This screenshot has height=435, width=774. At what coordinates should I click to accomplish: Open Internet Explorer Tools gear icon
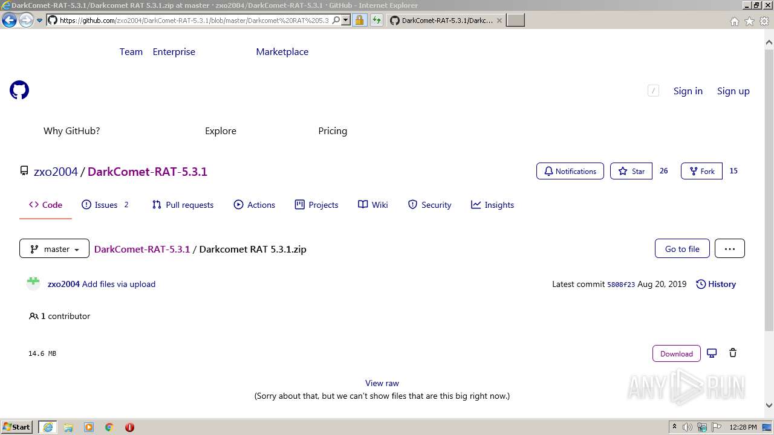pyautogui.click(x=764, y=21)
